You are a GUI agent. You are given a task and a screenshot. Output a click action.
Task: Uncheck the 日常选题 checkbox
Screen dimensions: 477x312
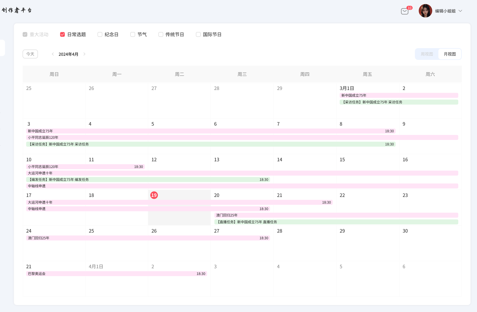point(62,35)
